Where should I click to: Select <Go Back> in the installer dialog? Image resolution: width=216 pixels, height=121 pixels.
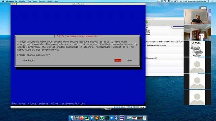(29, 61)
